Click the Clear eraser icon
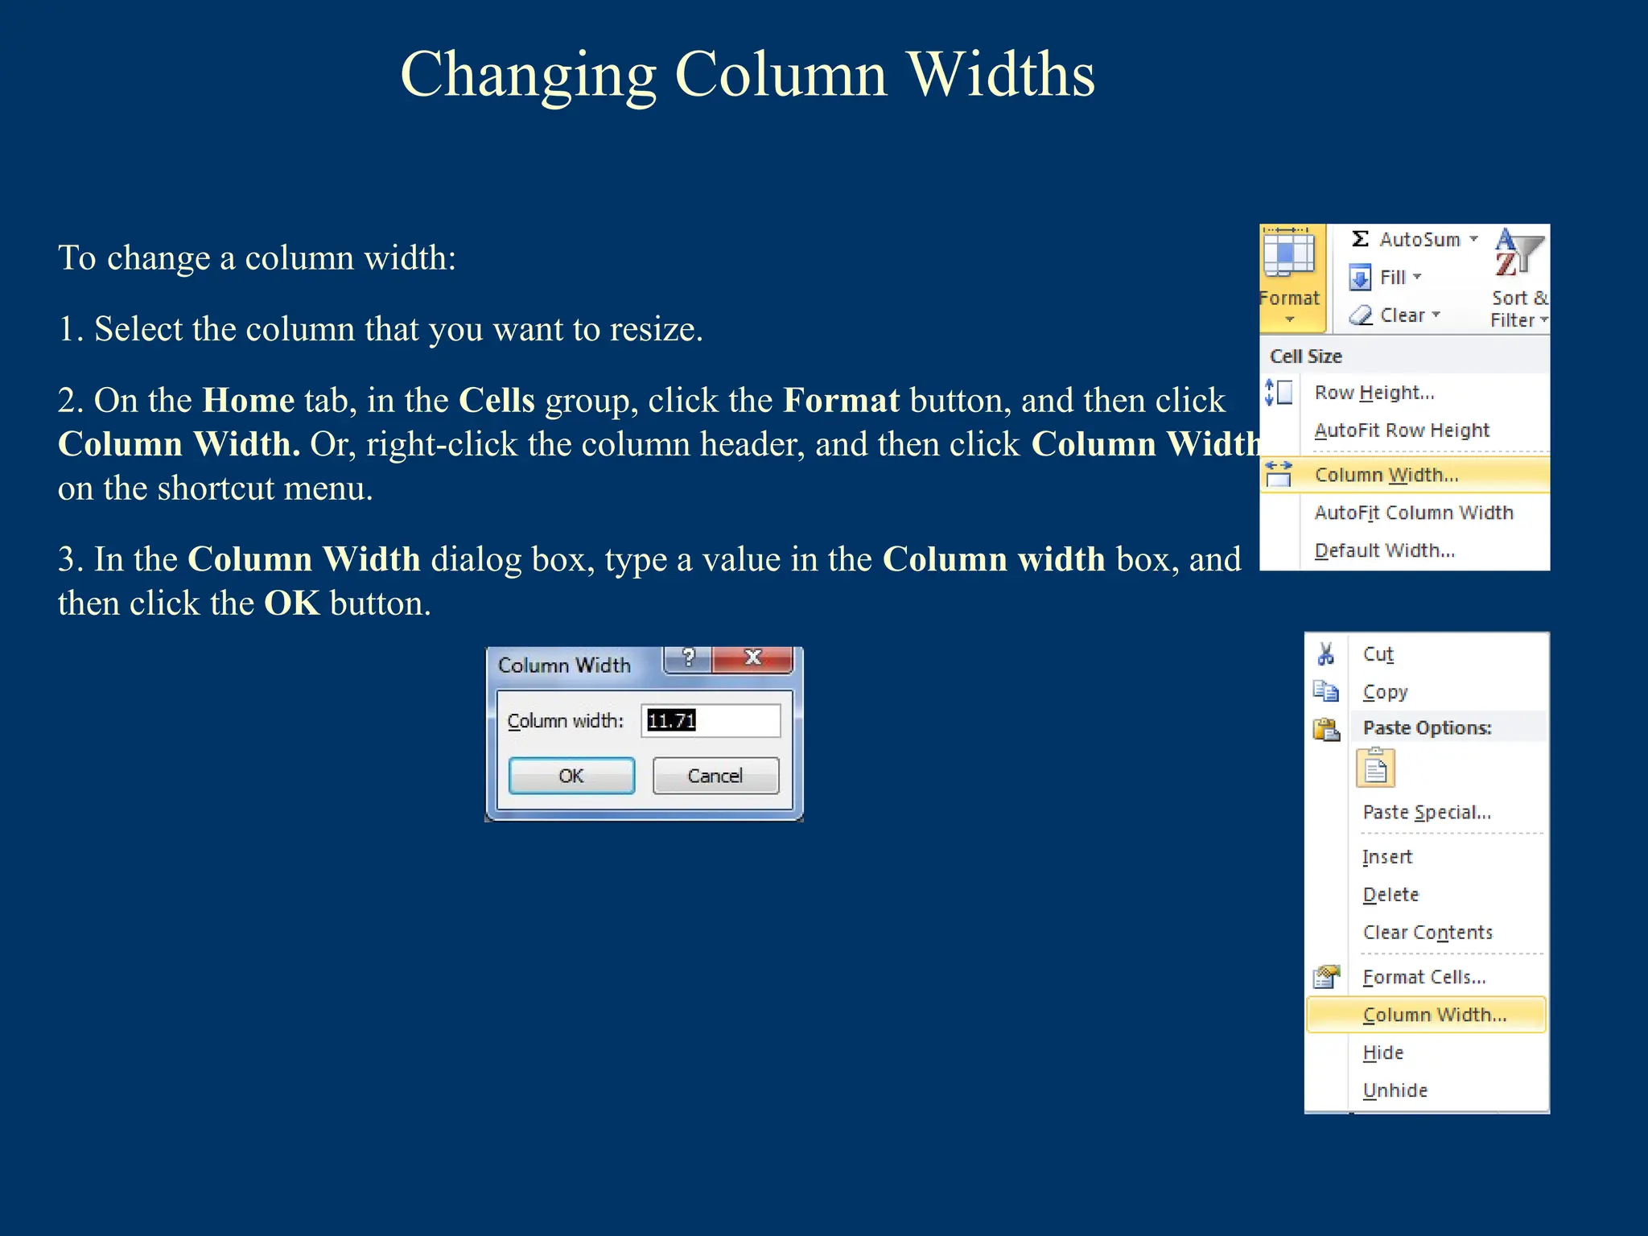The image size is (1648, 1236). [1361, 315]
